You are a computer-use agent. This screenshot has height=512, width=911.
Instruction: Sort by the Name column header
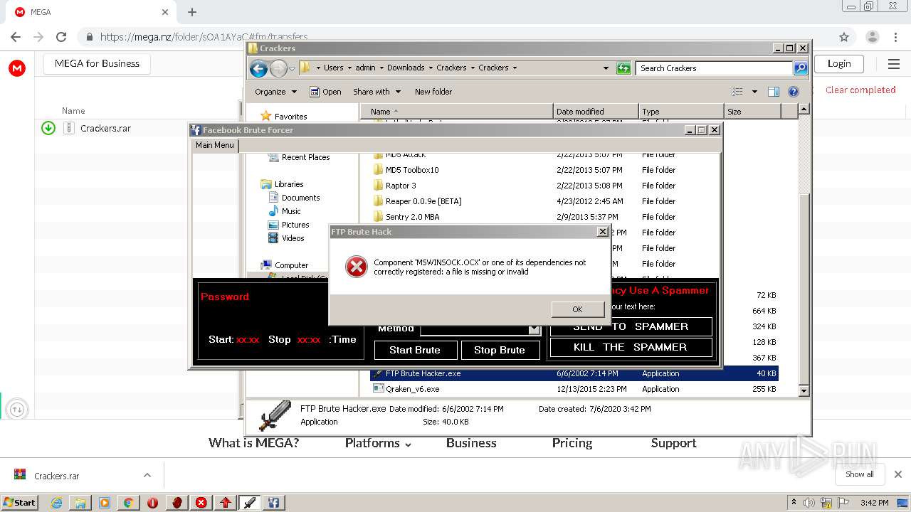[457, 112]
